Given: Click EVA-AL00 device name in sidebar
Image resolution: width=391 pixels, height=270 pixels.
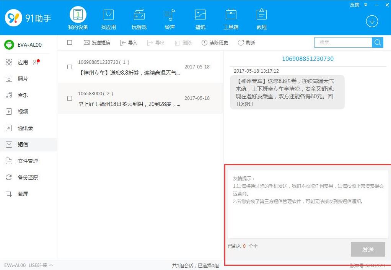Looking at the screenshot, I should point(30,45).
